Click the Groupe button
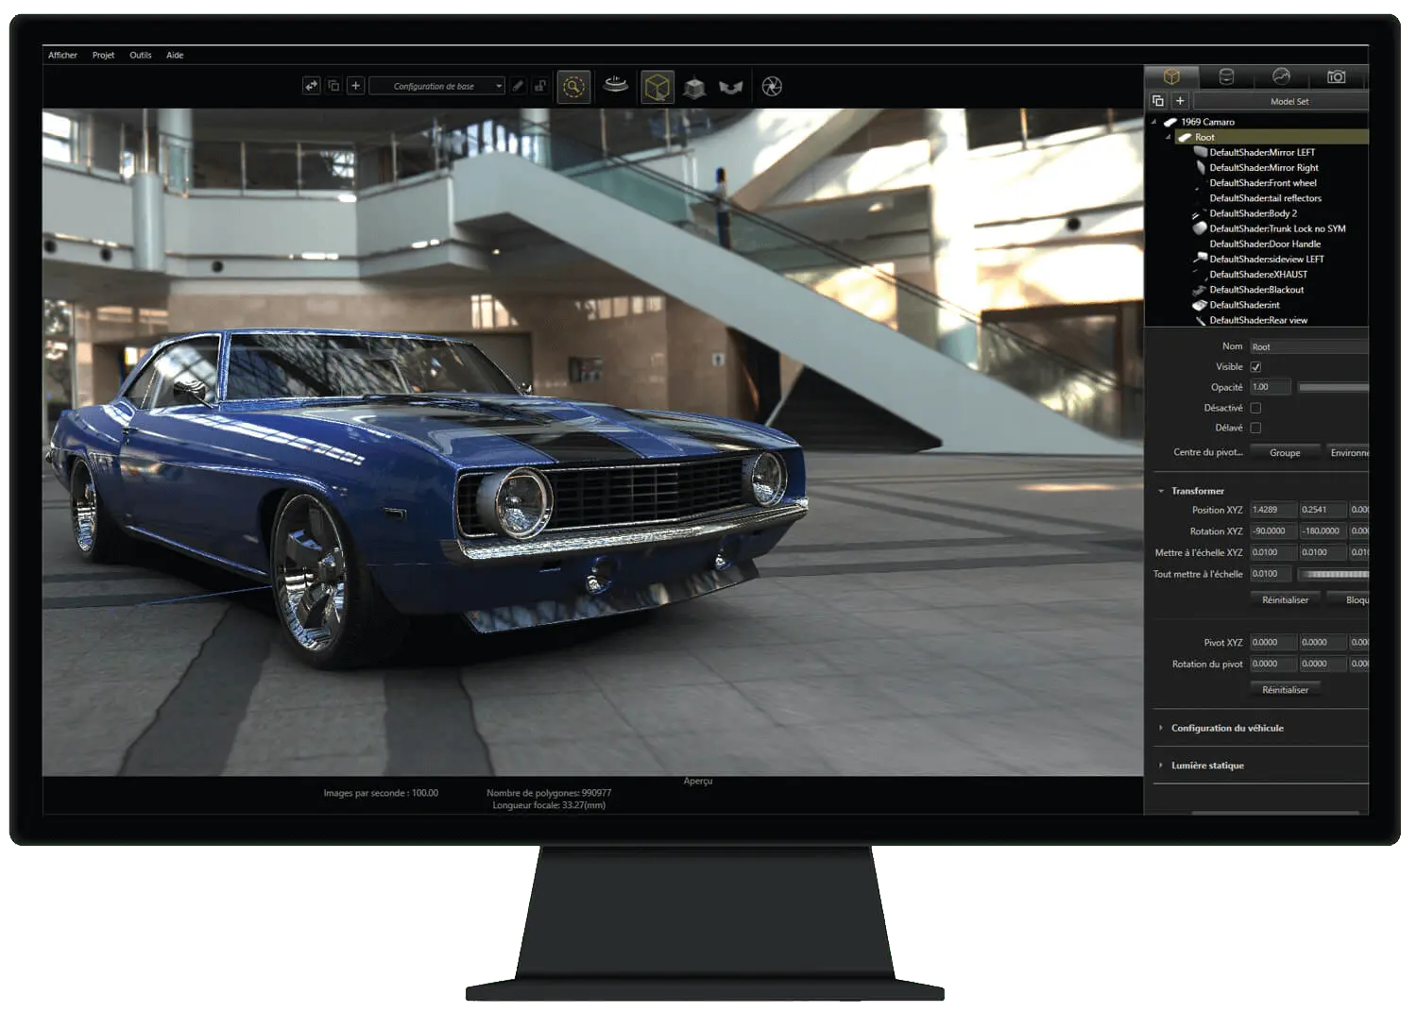1417x1011 pixels. point(1285,453)
